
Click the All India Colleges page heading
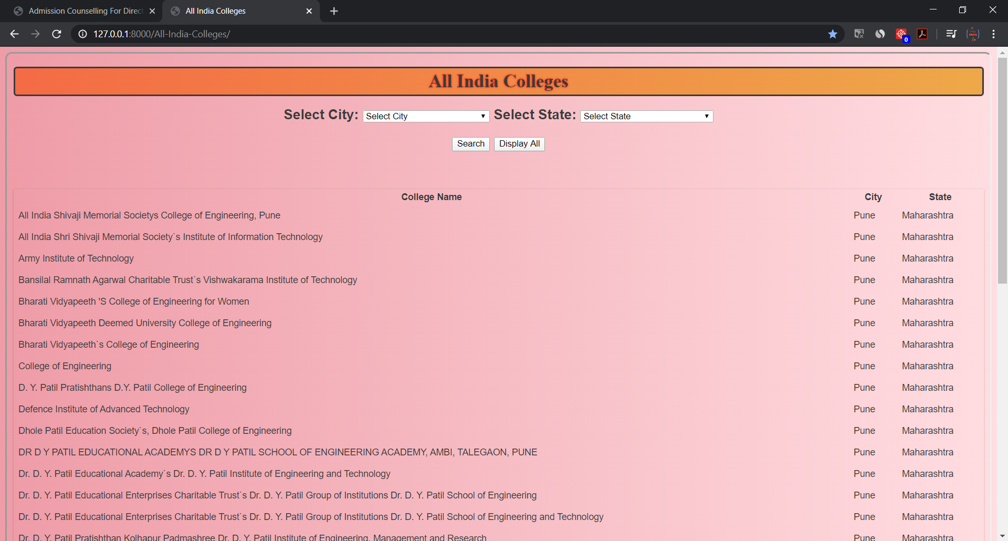tap(498, 81)
